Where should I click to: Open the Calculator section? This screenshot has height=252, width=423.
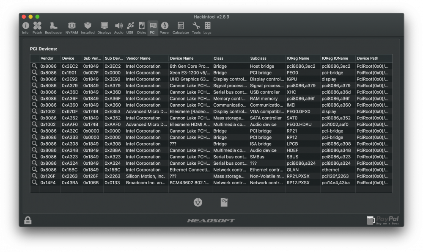(181, 28)
